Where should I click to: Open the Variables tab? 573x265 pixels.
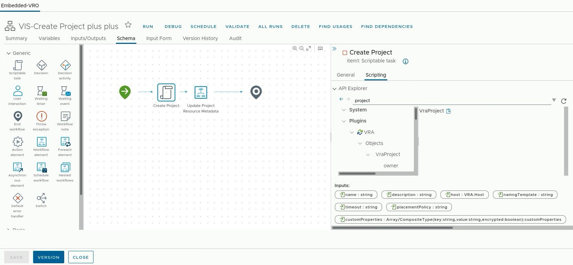point(49,38)
